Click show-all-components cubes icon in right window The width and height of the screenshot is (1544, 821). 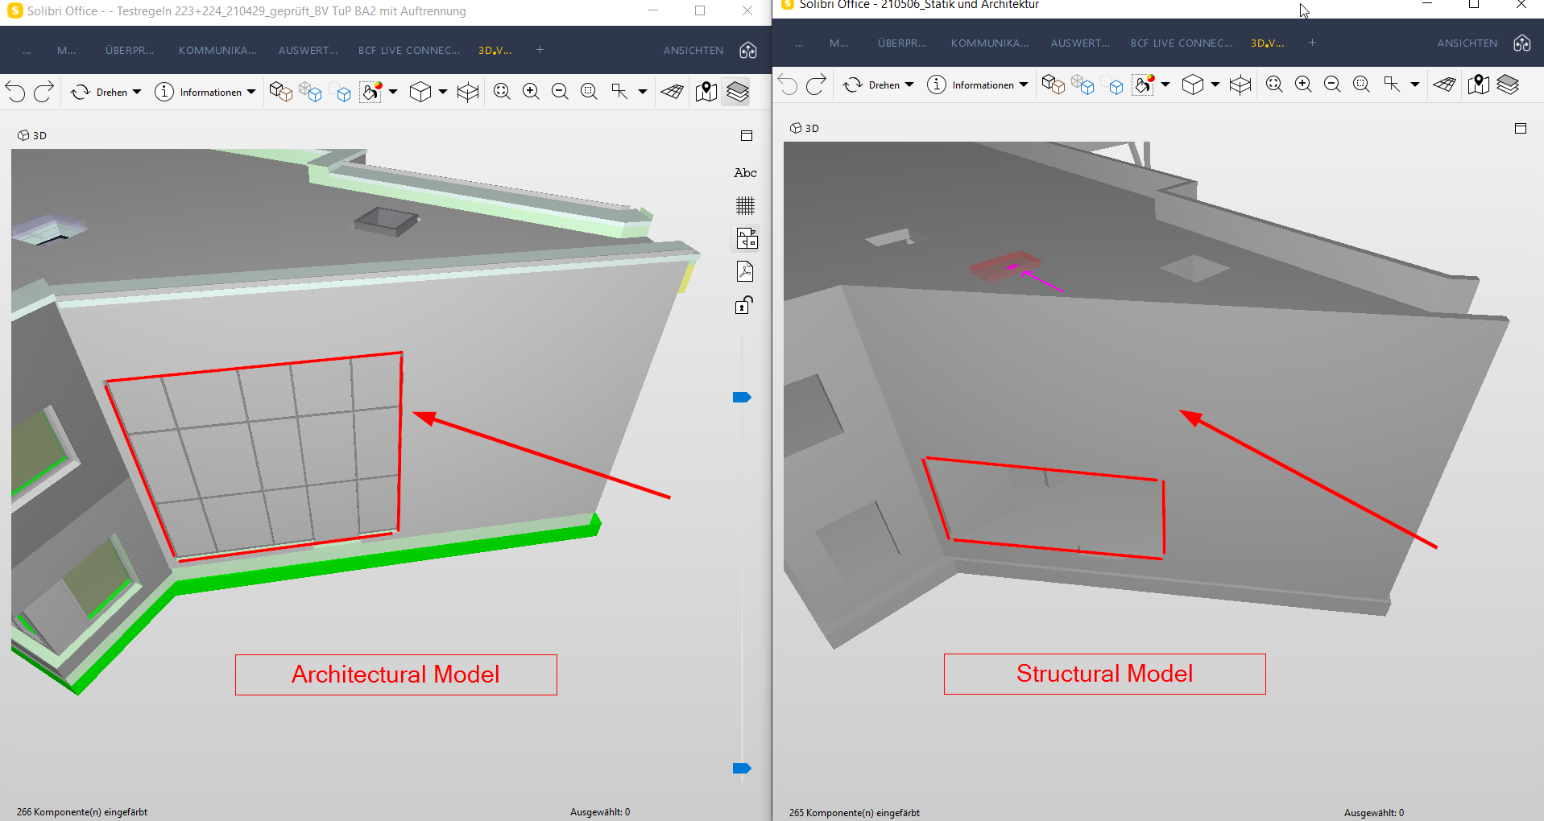[x=1053, y=85]
